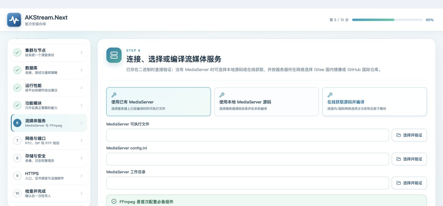Click the FFmpeg 是首次配置必备组件 notice text
Screen dimensions: 443x206
[x=146, y=202]
